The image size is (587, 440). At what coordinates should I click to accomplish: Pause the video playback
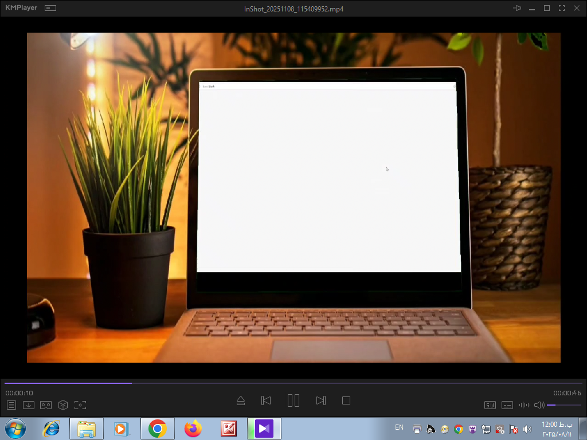tap(293, 400)
